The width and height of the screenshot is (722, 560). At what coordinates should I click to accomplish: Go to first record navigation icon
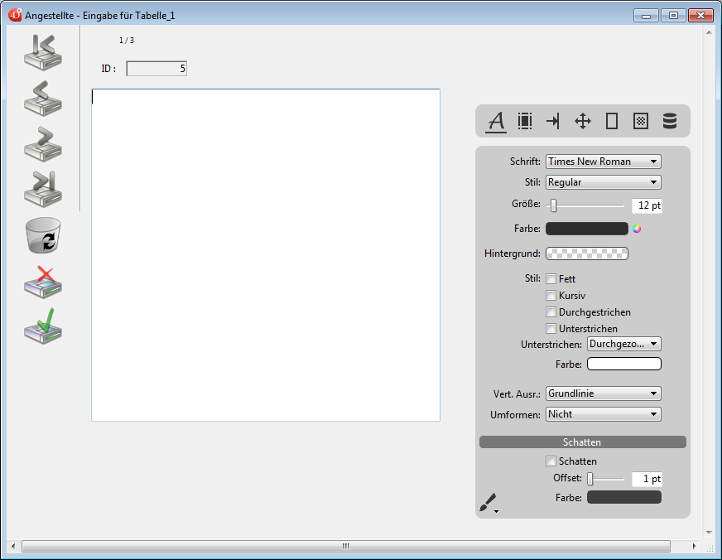(x=43, y=51)
